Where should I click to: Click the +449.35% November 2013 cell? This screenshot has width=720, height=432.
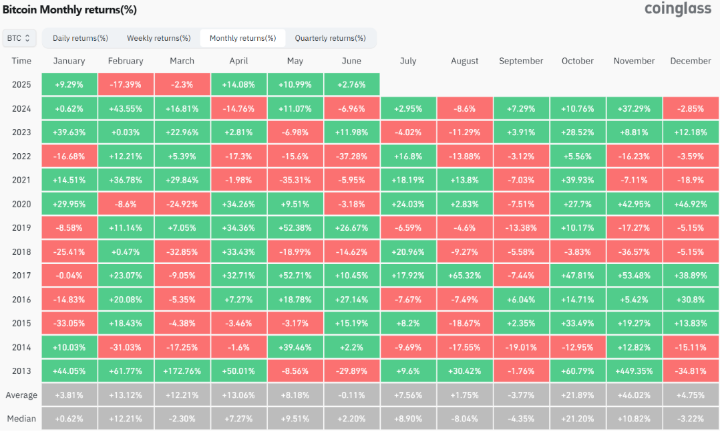[634, 371]
